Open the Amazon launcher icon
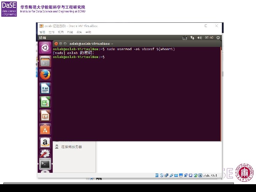 [x=45, y=143]
